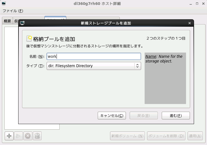Screen dimensions: 207x145
Task: Maximize the host details window
Action: point(197,4)
